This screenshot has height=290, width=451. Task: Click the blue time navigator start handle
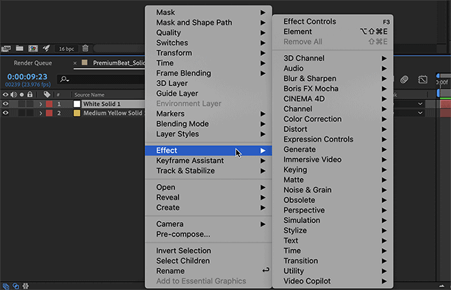[x=438, y=75]
